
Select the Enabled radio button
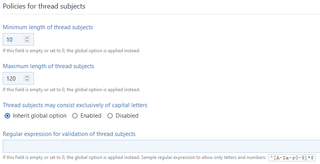tap(75, 116)
